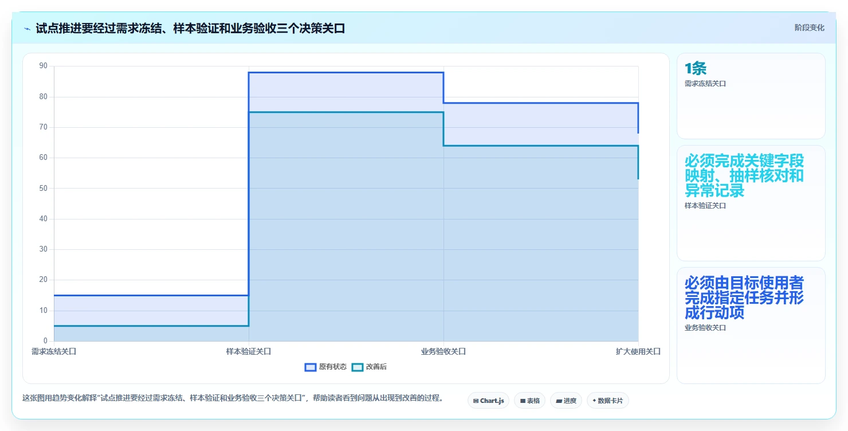
Task: Click x-axis label 样本验证关口
Action: pos(249,351)
